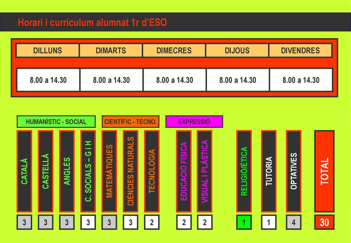Select the DIVENDRES day header

tap(300, 50)
